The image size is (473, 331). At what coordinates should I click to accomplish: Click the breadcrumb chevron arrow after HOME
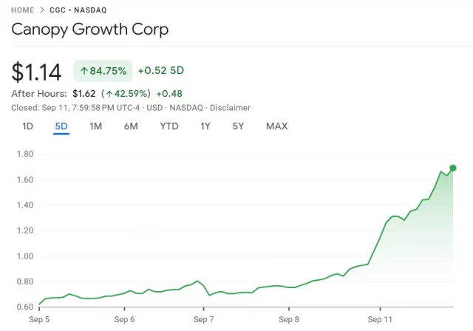41,10
